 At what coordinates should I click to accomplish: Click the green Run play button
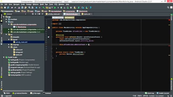click(55, 8)
